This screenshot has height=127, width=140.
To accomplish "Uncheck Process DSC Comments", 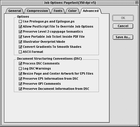I will (20, 63).
